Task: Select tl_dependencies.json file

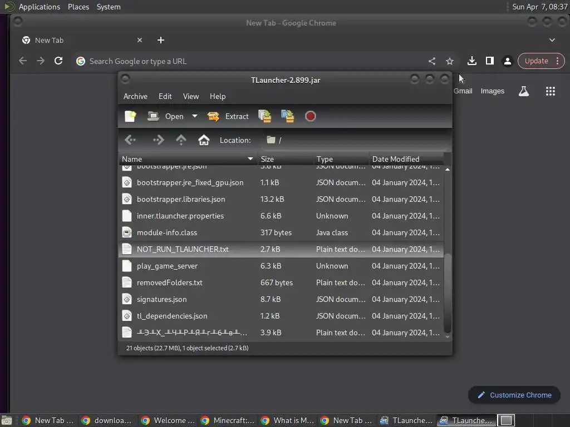Action: (x=281, y=316)
